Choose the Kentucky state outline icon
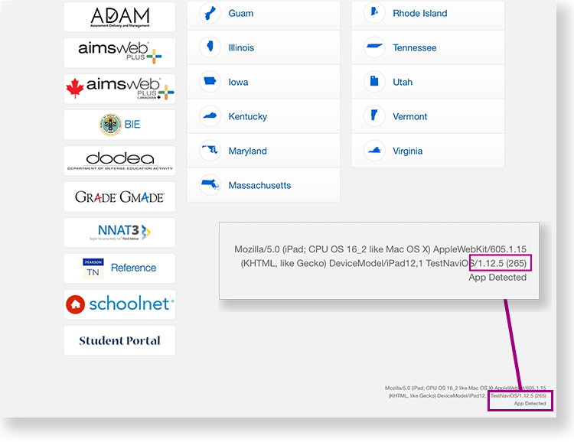Image resolution: width=574 pixels, height=442 pixels. point(209,116)
